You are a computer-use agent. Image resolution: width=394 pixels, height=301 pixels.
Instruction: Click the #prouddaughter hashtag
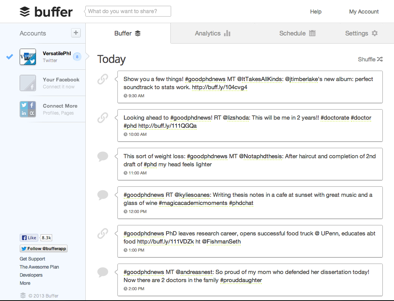[241, 280]
